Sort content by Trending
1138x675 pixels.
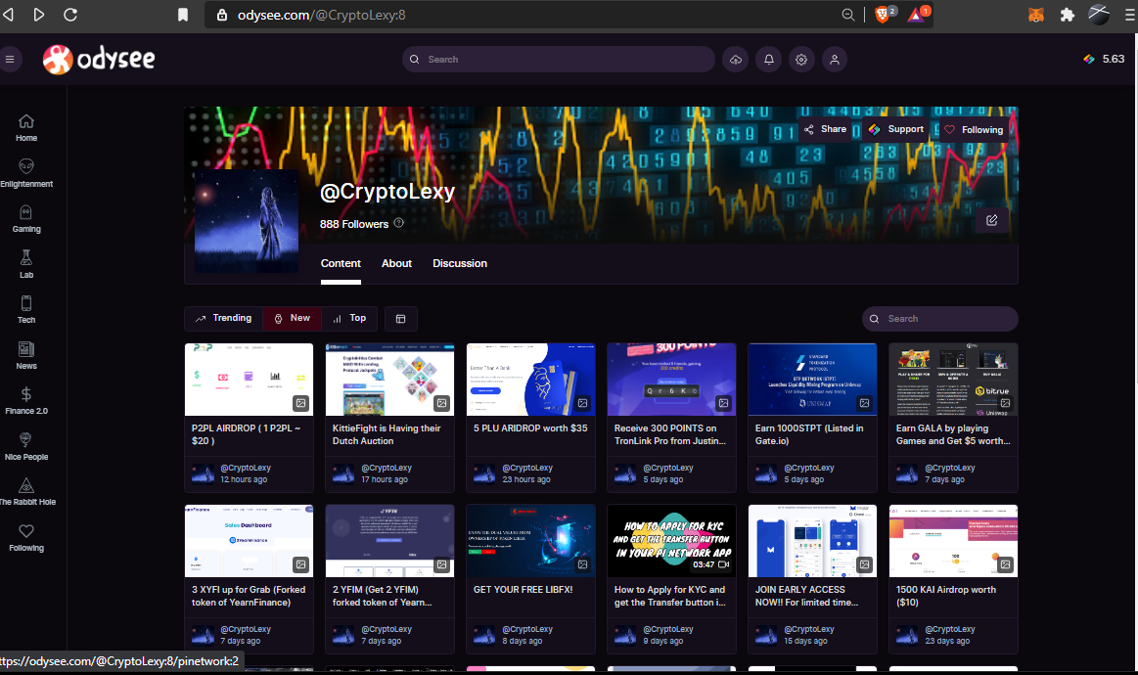pos(223,319)
